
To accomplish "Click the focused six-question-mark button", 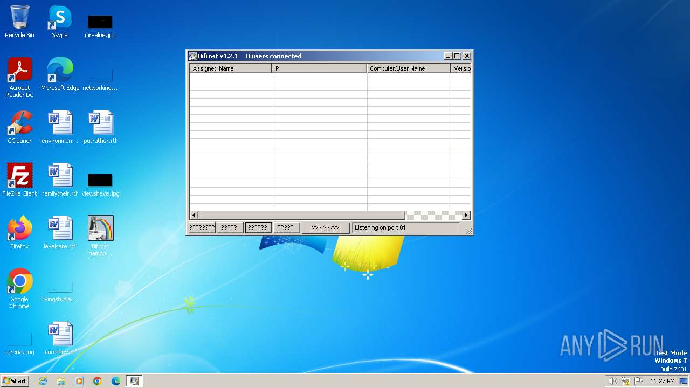I will pos(258,227).
